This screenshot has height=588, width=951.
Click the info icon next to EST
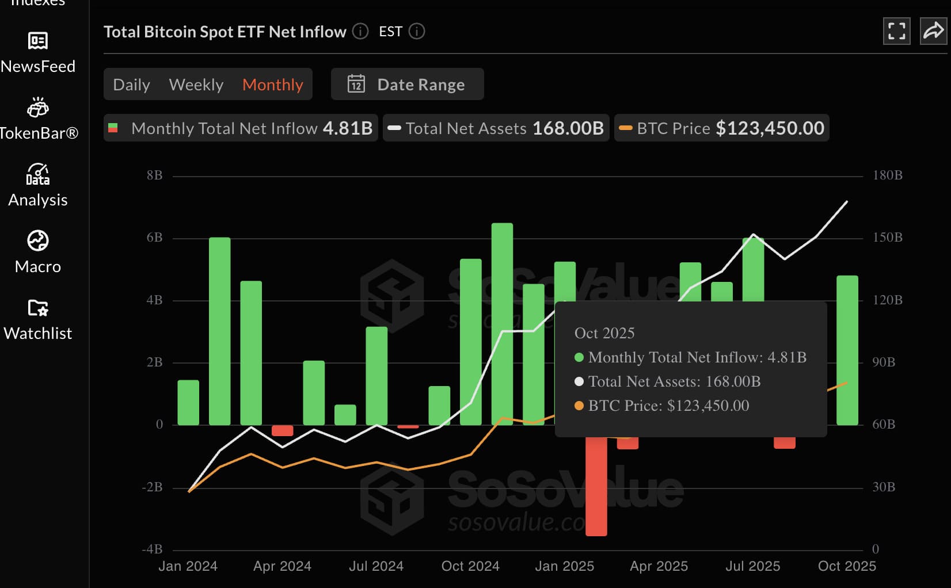point(417,31)
